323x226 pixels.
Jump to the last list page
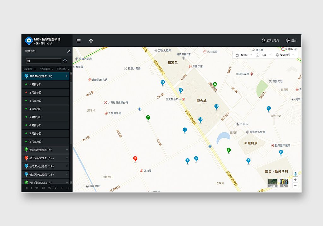click(x=68, y=188)
